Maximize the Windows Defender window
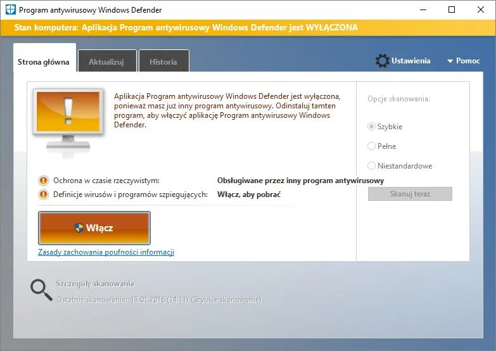This screenshot has width=496, height=351. pyautogui.click(x=451, y=10)
